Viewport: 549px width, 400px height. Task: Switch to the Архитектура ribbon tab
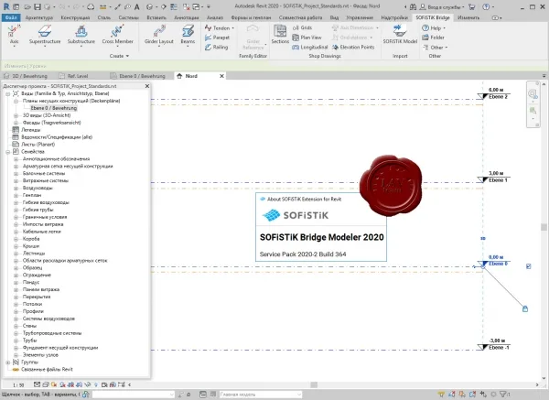[x=39, y=17]
